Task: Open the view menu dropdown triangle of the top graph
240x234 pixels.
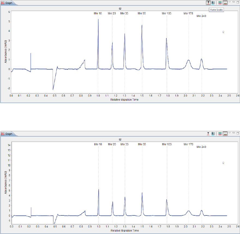Action: (230, 2)
